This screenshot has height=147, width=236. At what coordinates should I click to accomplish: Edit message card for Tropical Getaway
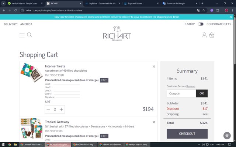[x=104, y=136]
